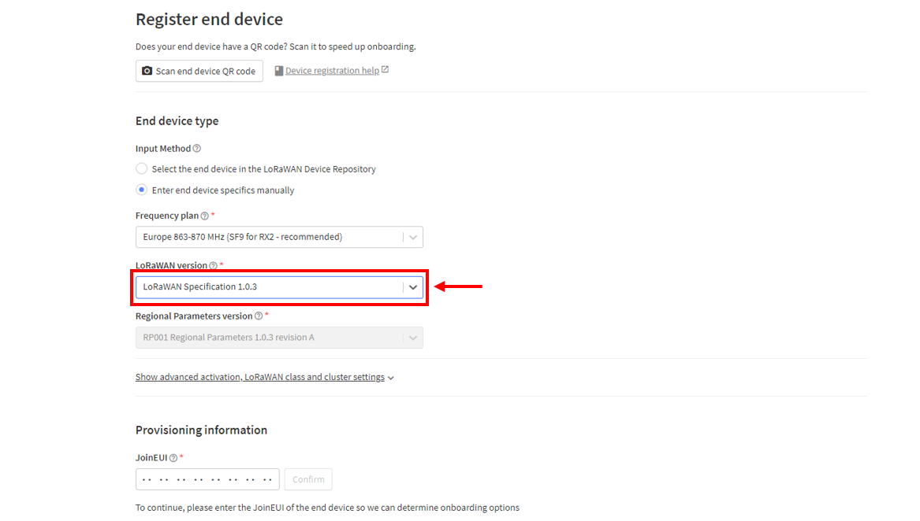
Task: Click the external link icon after Device registration help
Action: 385,70
